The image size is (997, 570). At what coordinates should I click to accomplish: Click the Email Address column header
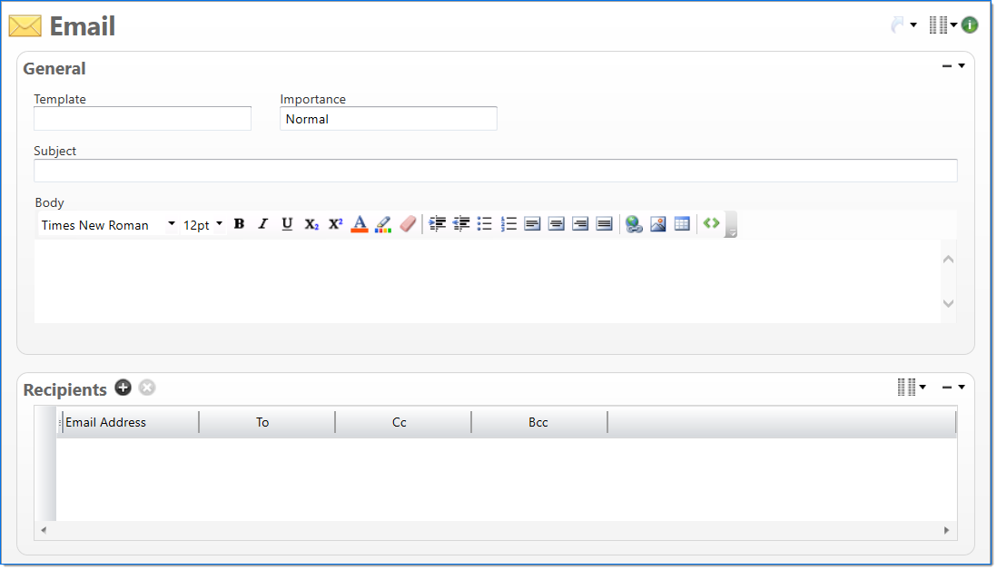[x=127, y=422]
